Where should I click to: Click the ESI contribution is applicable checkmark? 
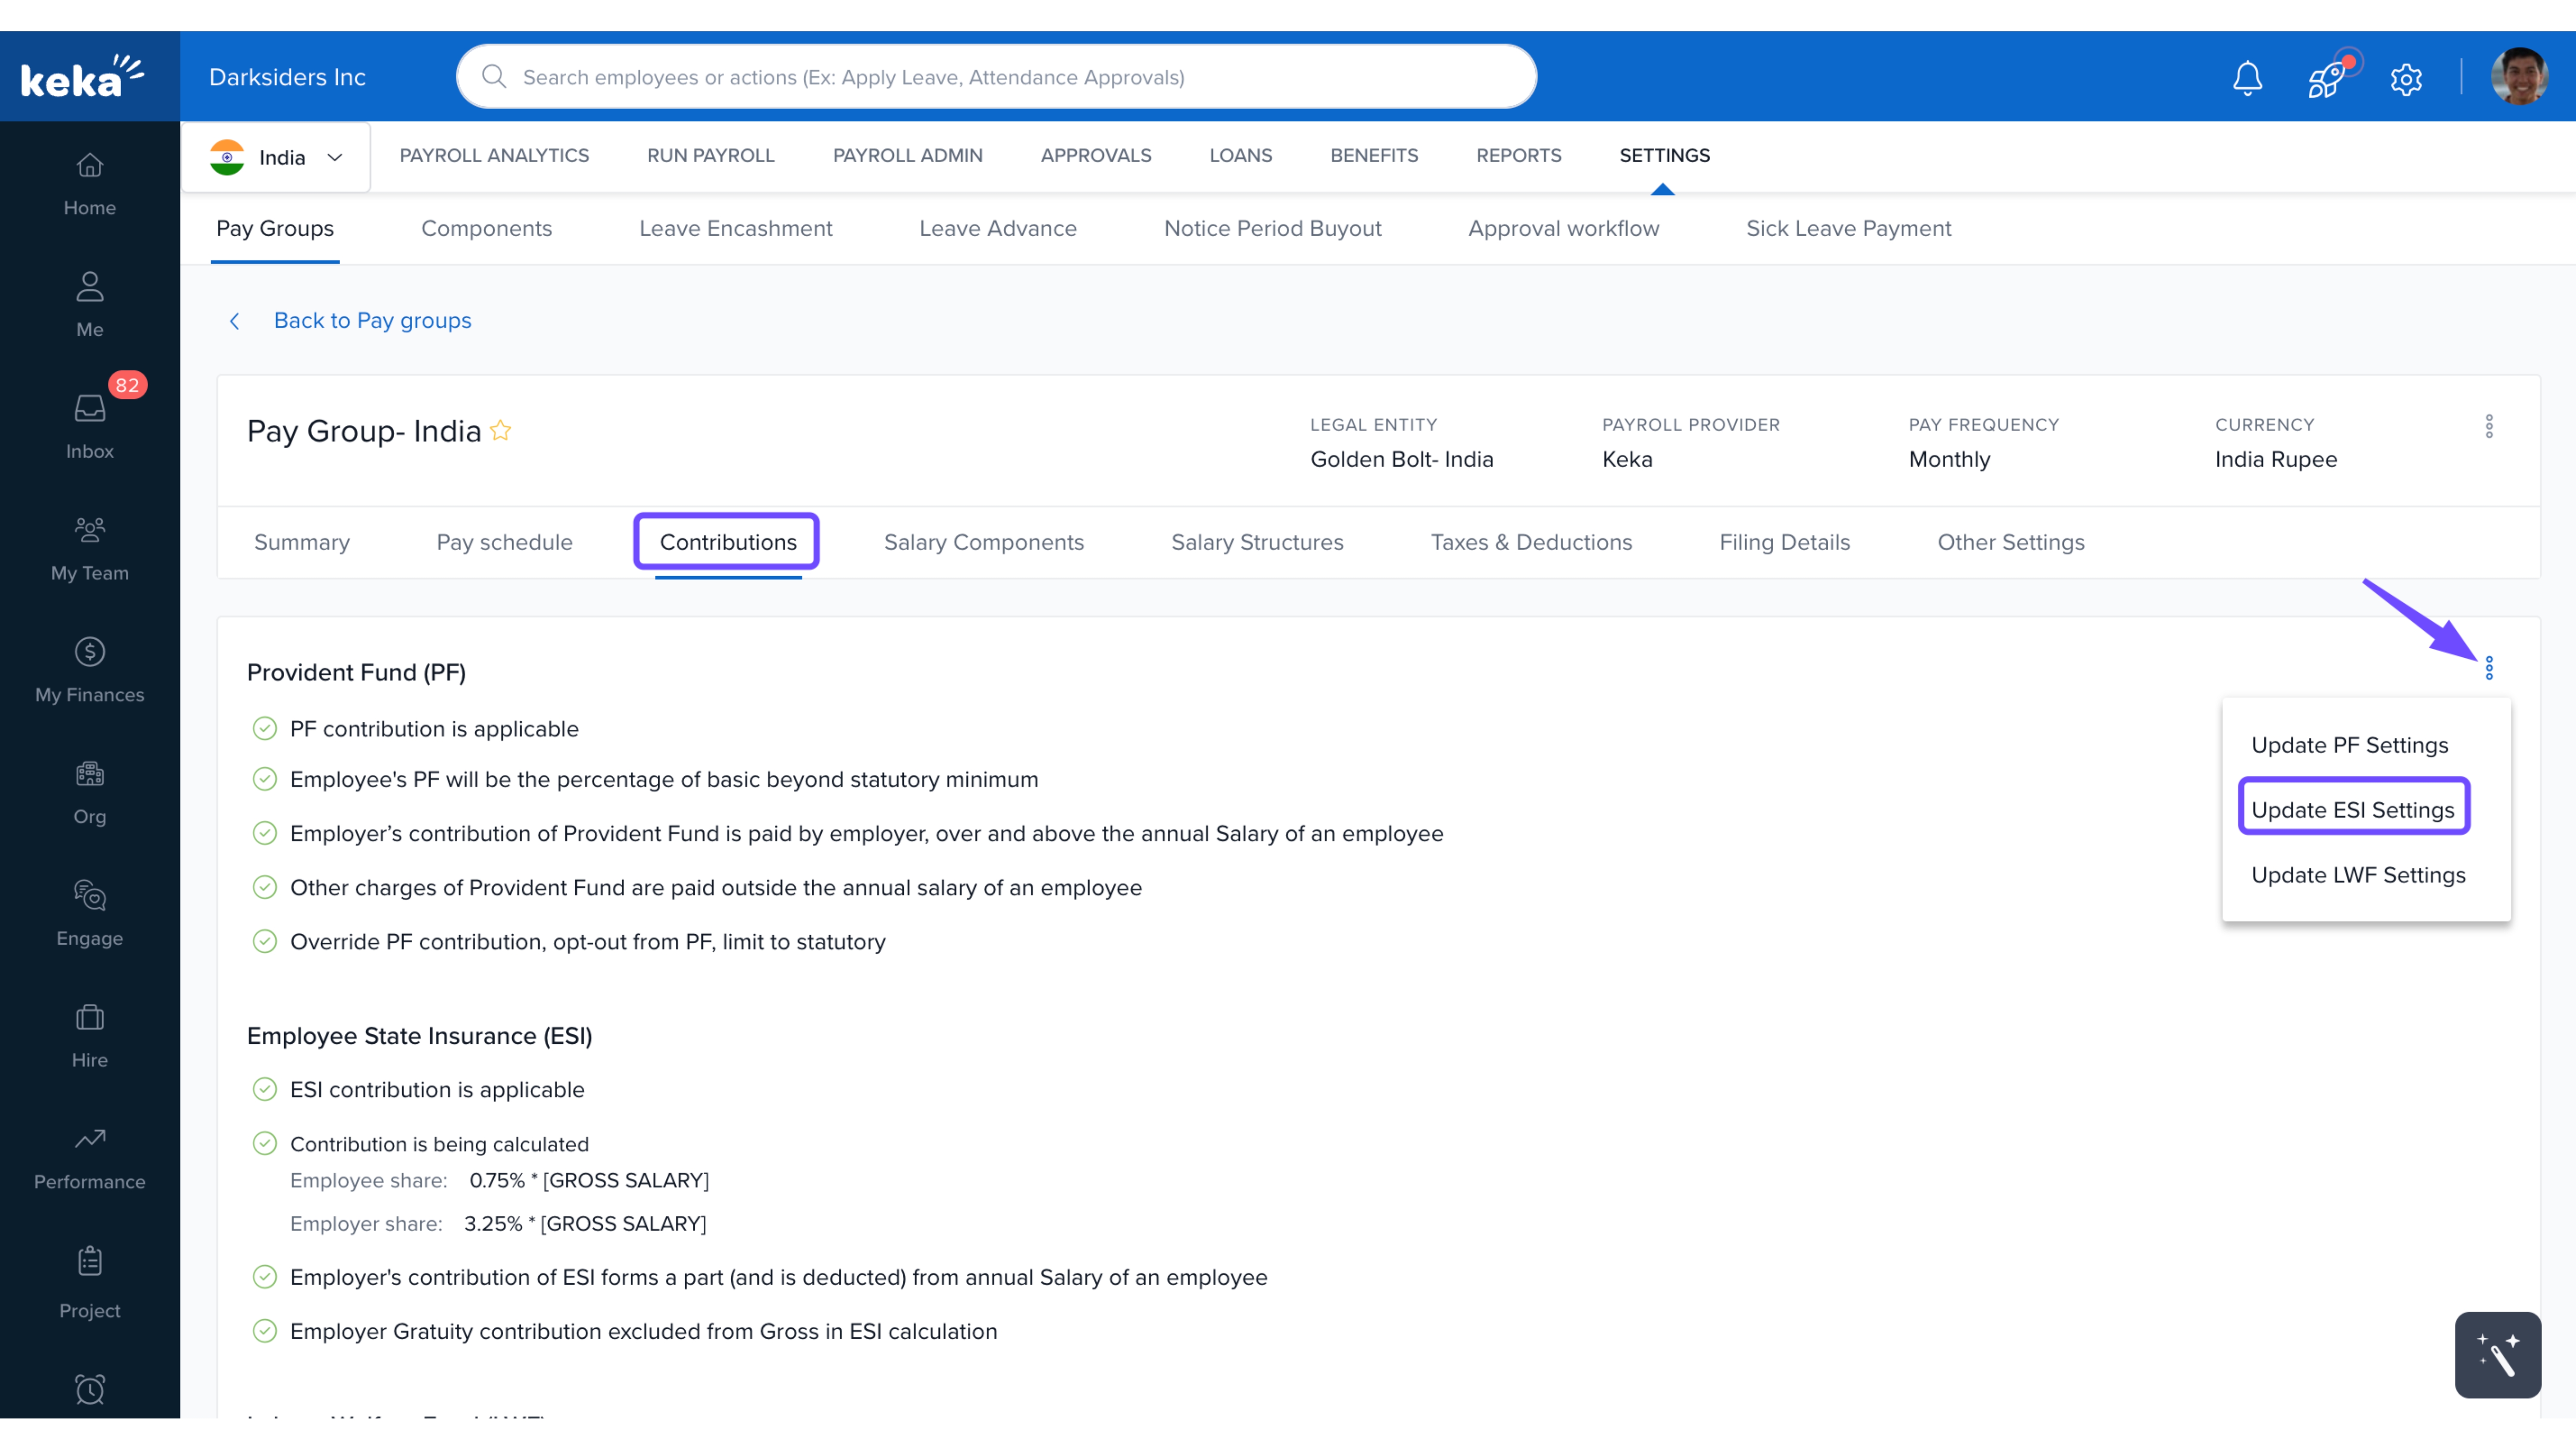click(x=264, y=1089)
